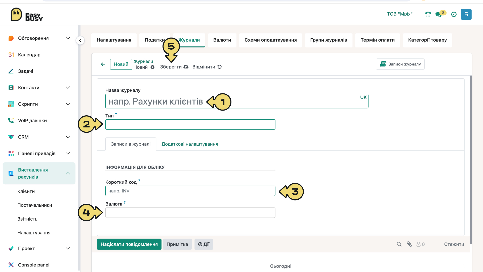Open the Категорії товару tab
The height and width of the screenshot is (272, 483).
pyautogui.click(x=427, y=40)
